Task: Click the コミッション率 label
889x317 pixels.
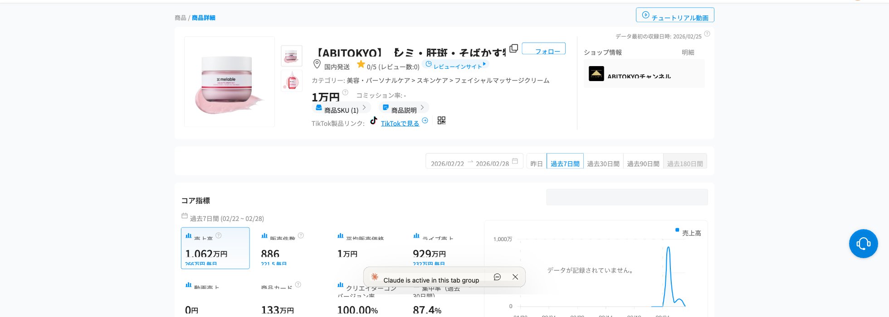Action: coord(379,95)
